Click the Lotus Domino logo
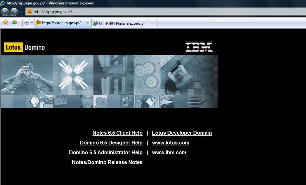 point(24,47)
